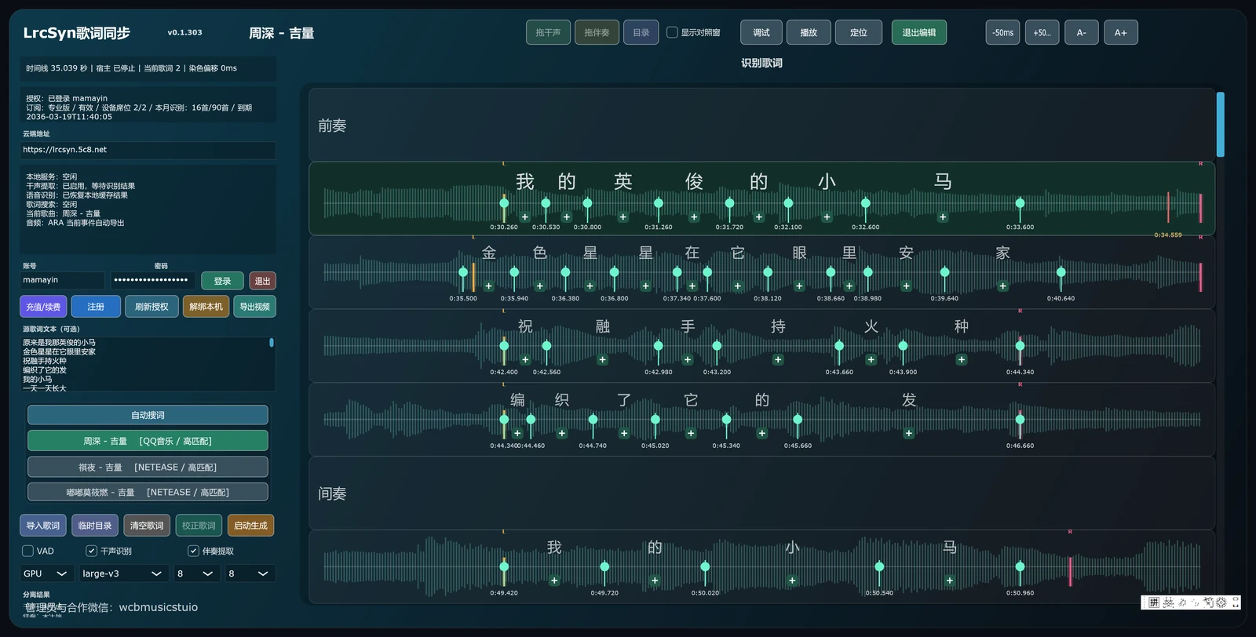The width and height of the screenshot is (1256, 637).
Task: Click the A- font decrease button
Action: 1081,33
